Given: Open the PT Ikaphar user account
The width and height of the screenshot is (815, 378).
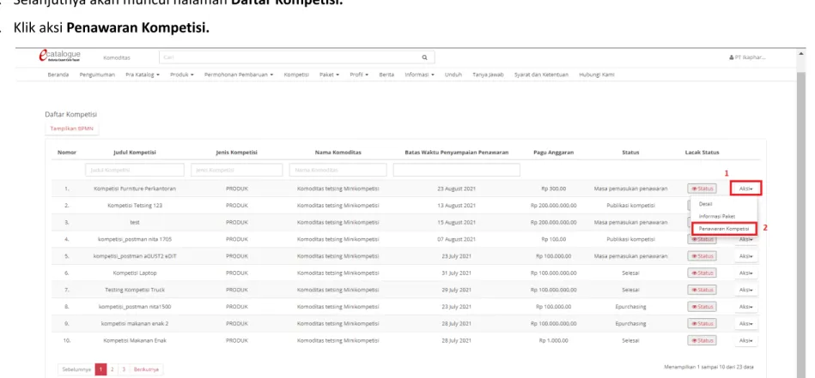Looking at the screenshot, I should click(x=747, y=57).
